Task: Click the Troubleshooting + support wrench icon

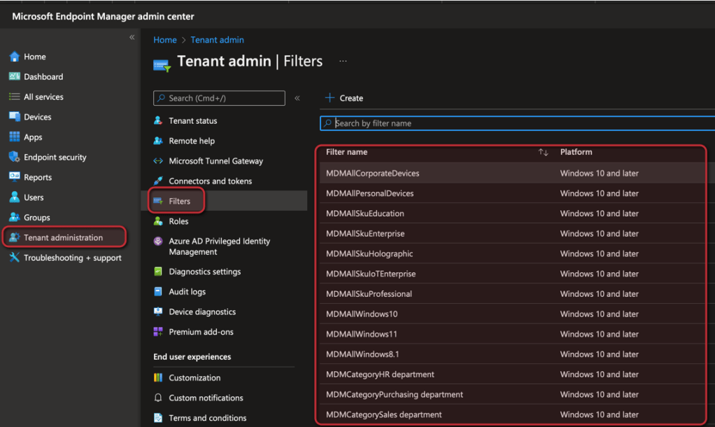Action: 14,258
